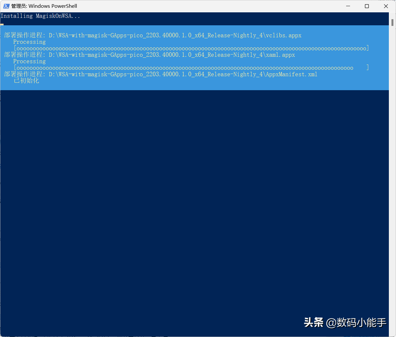Click the vclibs.appx deployment path line

pyautogui.click(x=153, y=35)
